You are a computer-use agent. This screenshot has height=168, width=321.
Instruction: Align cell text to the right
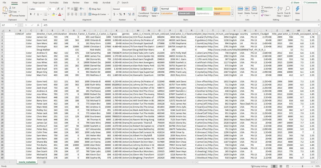(x=76, y=14)
